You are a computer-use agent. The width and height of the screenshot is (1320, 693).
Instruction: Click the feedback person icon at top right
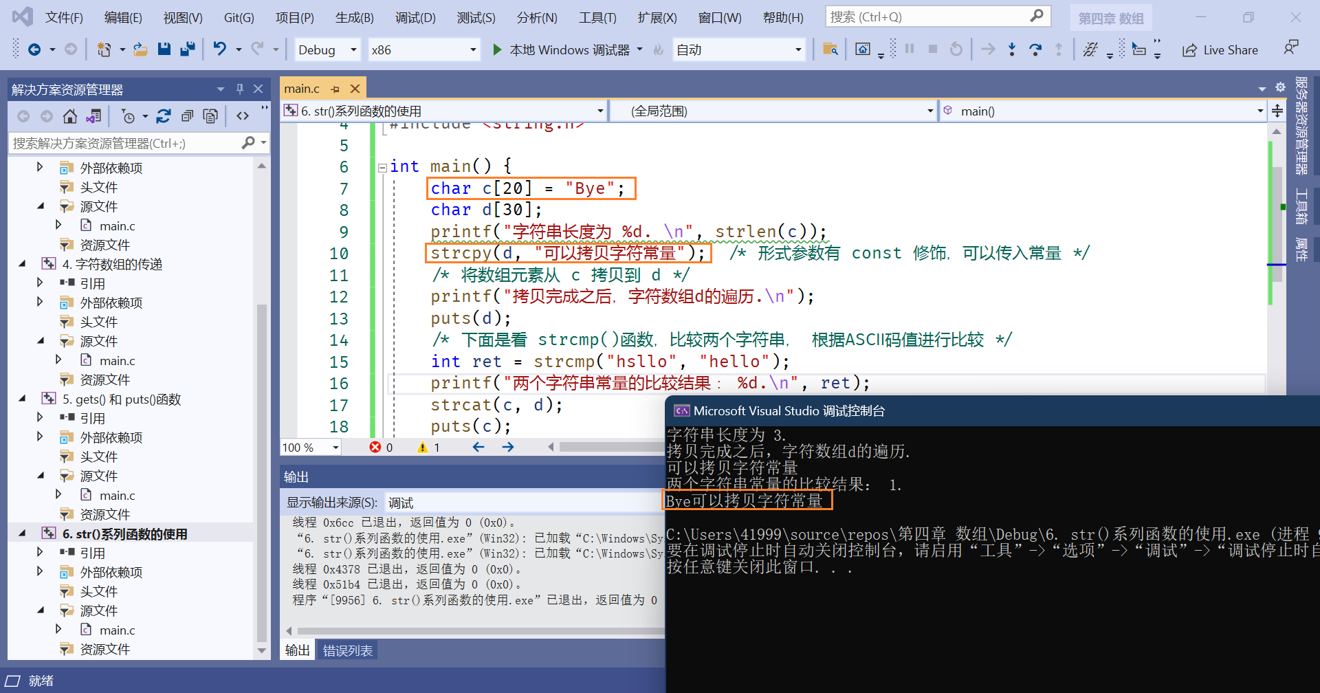tap(1290, 48)
